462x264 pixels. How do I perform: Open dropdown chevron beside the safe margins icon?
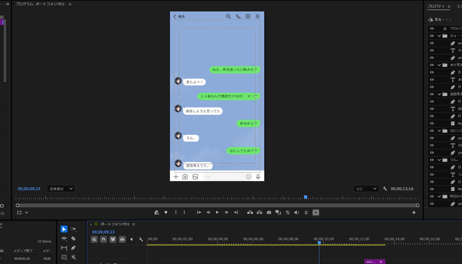(27, 213)
